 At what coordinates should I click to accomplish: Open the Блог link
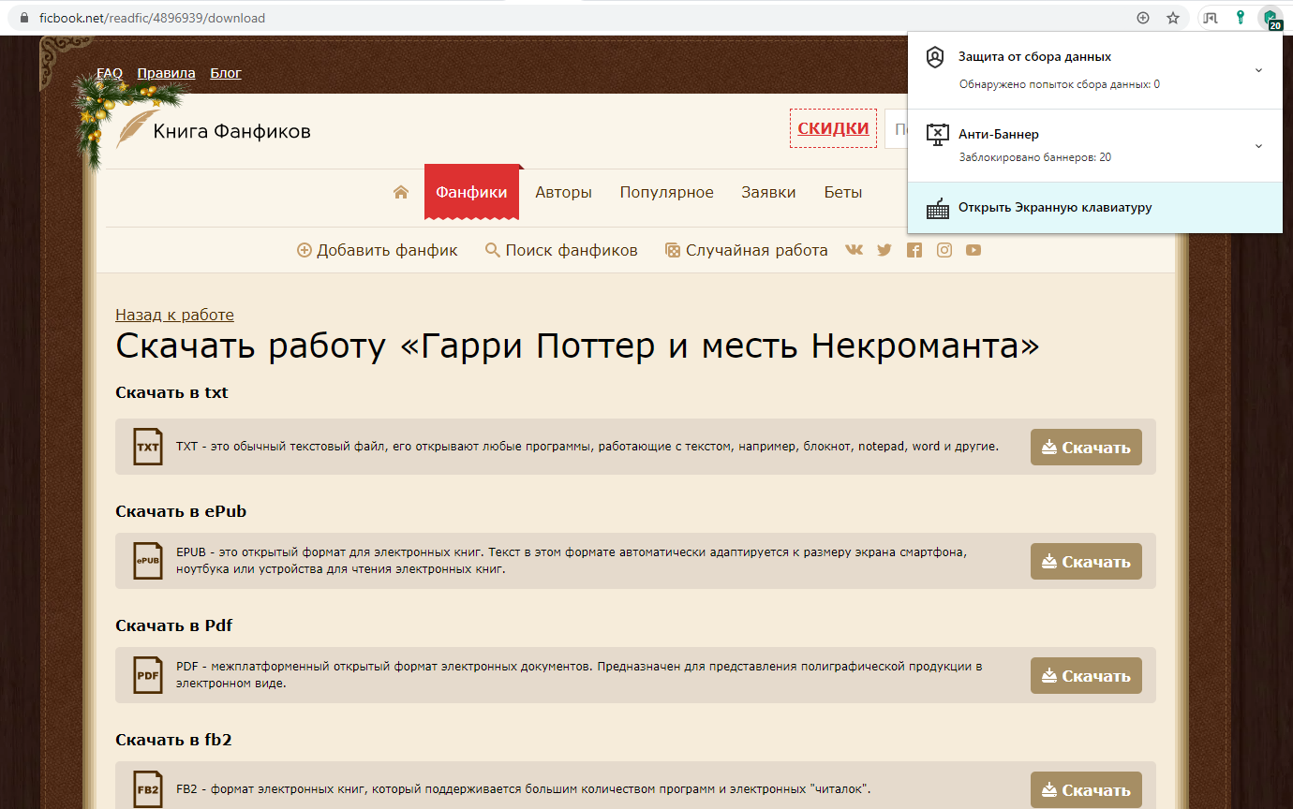pyautogui.click(x=226, y=73)
